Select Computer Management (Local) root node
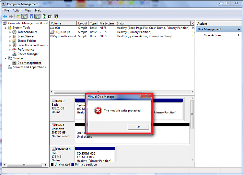The width and height of the screenshot is (243, 175). (28, 23)
